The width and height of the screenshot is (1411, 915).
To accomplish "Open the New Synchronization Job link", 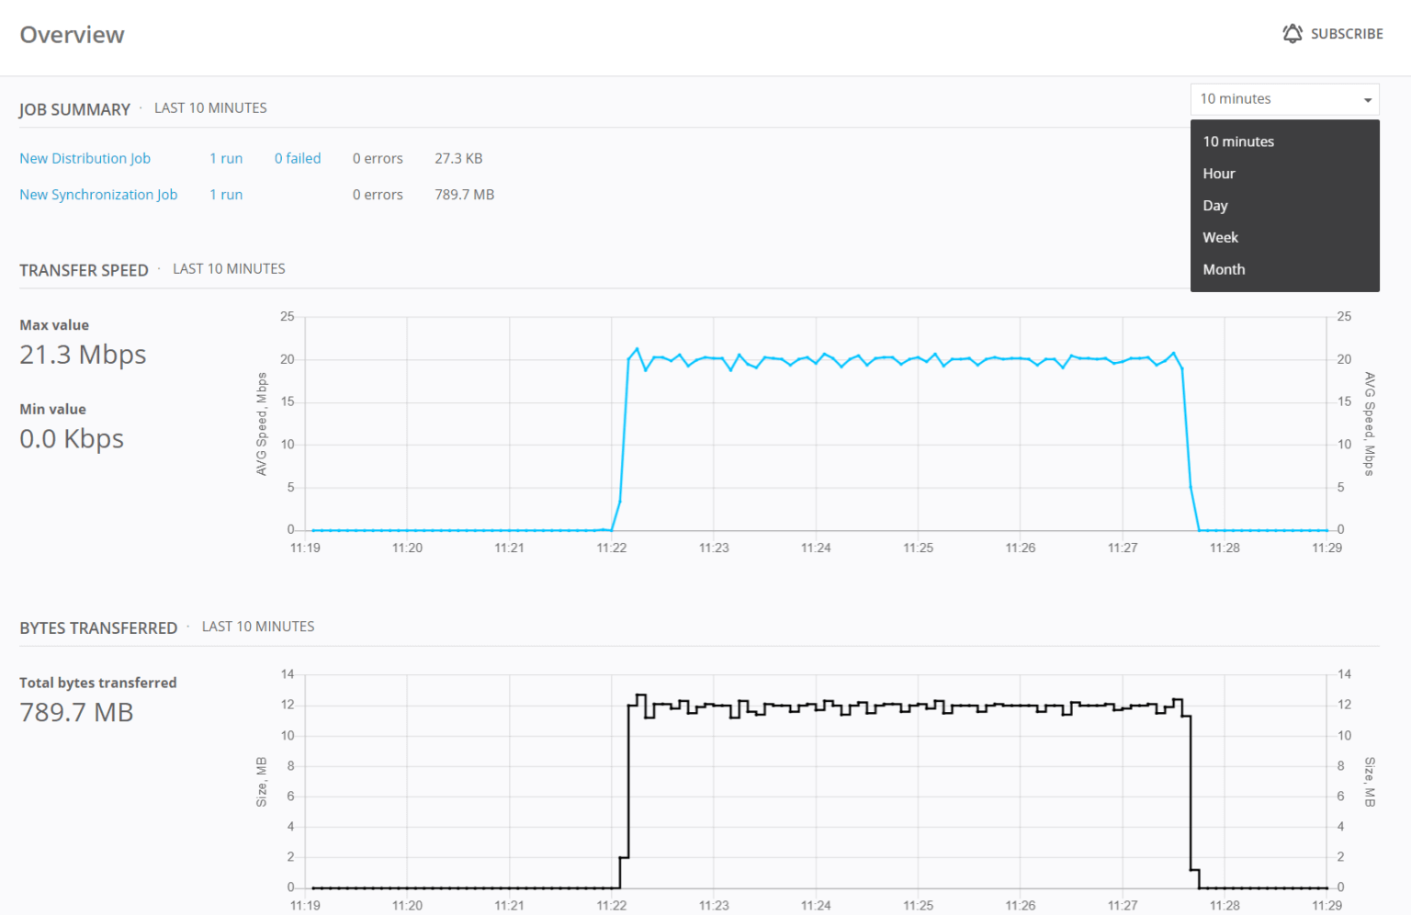I will [x=98, y=194].
